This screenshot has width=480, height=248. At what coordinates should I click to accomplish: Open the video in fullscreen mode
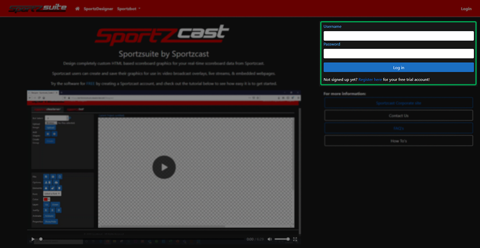[295, 239]
